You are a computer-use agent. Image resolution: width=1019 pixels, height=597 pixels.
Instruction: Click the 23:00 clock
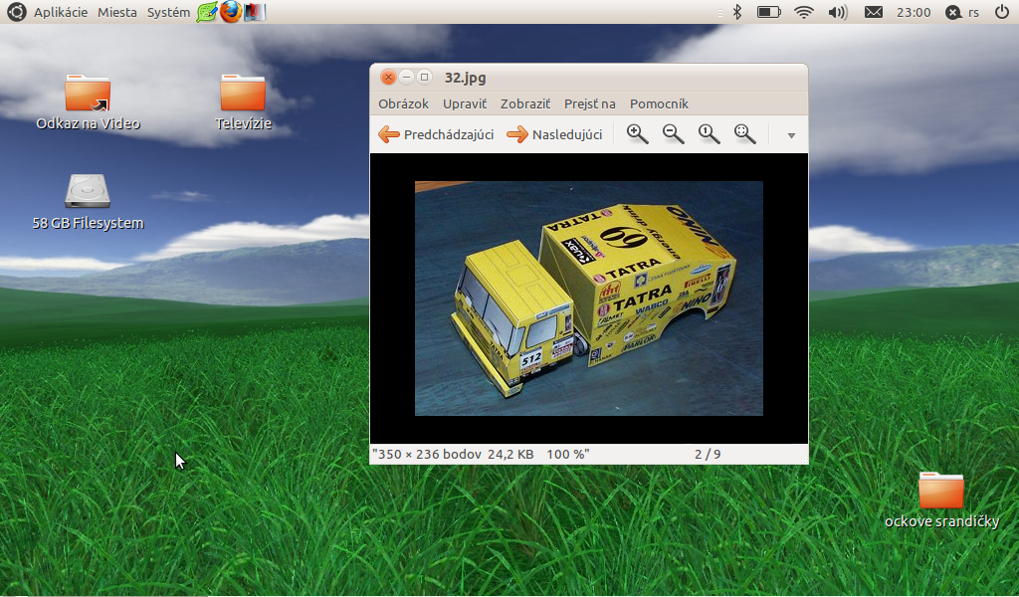click(x=914, y=12)
